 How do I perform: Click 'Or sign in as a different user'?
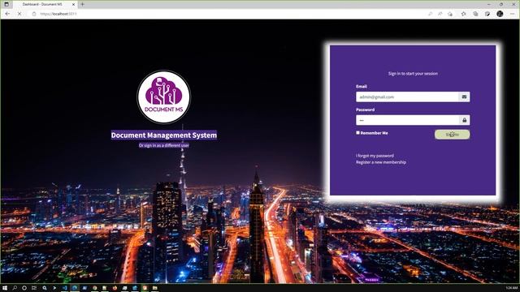164,145
